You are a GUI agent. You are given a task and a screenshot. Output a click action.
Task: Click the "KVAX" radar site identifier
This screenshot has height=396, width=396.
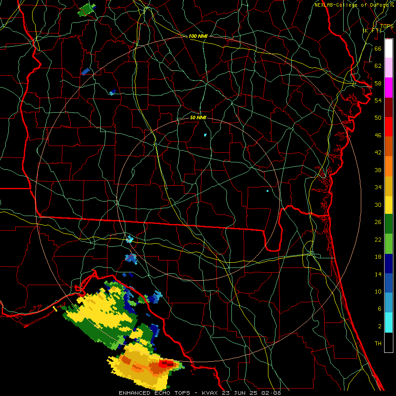[209, 393]
